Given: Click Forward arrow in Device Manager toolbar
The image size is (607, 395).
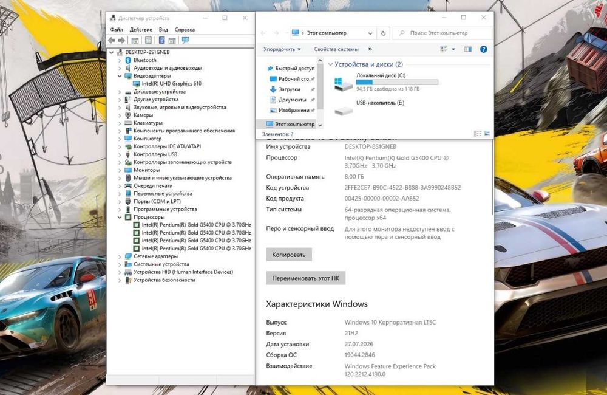Looking at the screenshot, I should coord(121,40).
